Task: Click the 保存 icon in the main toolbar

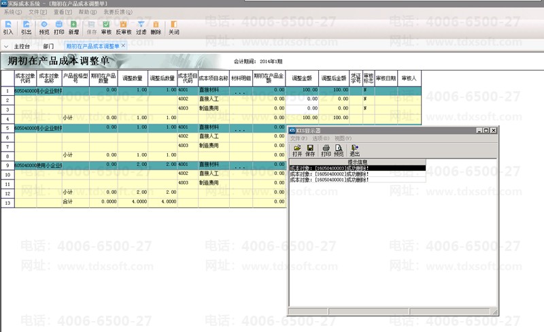Action: tap(92, 27)
